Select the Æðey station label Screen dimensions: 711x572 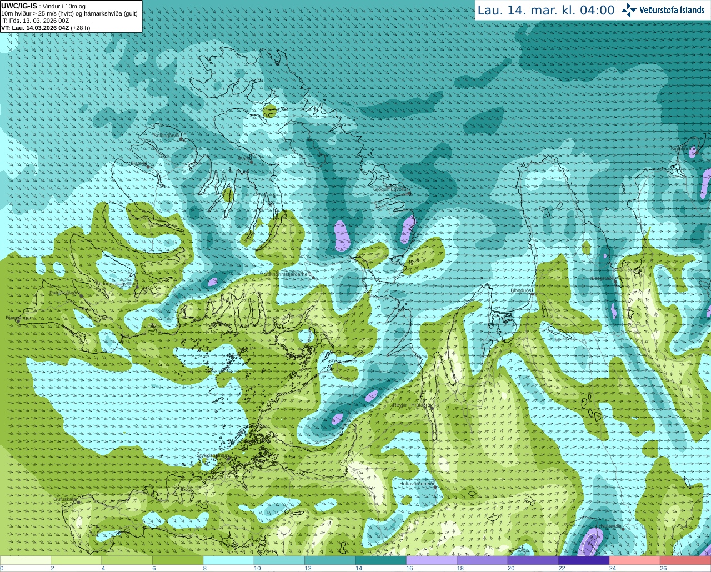tap(244, 159)
